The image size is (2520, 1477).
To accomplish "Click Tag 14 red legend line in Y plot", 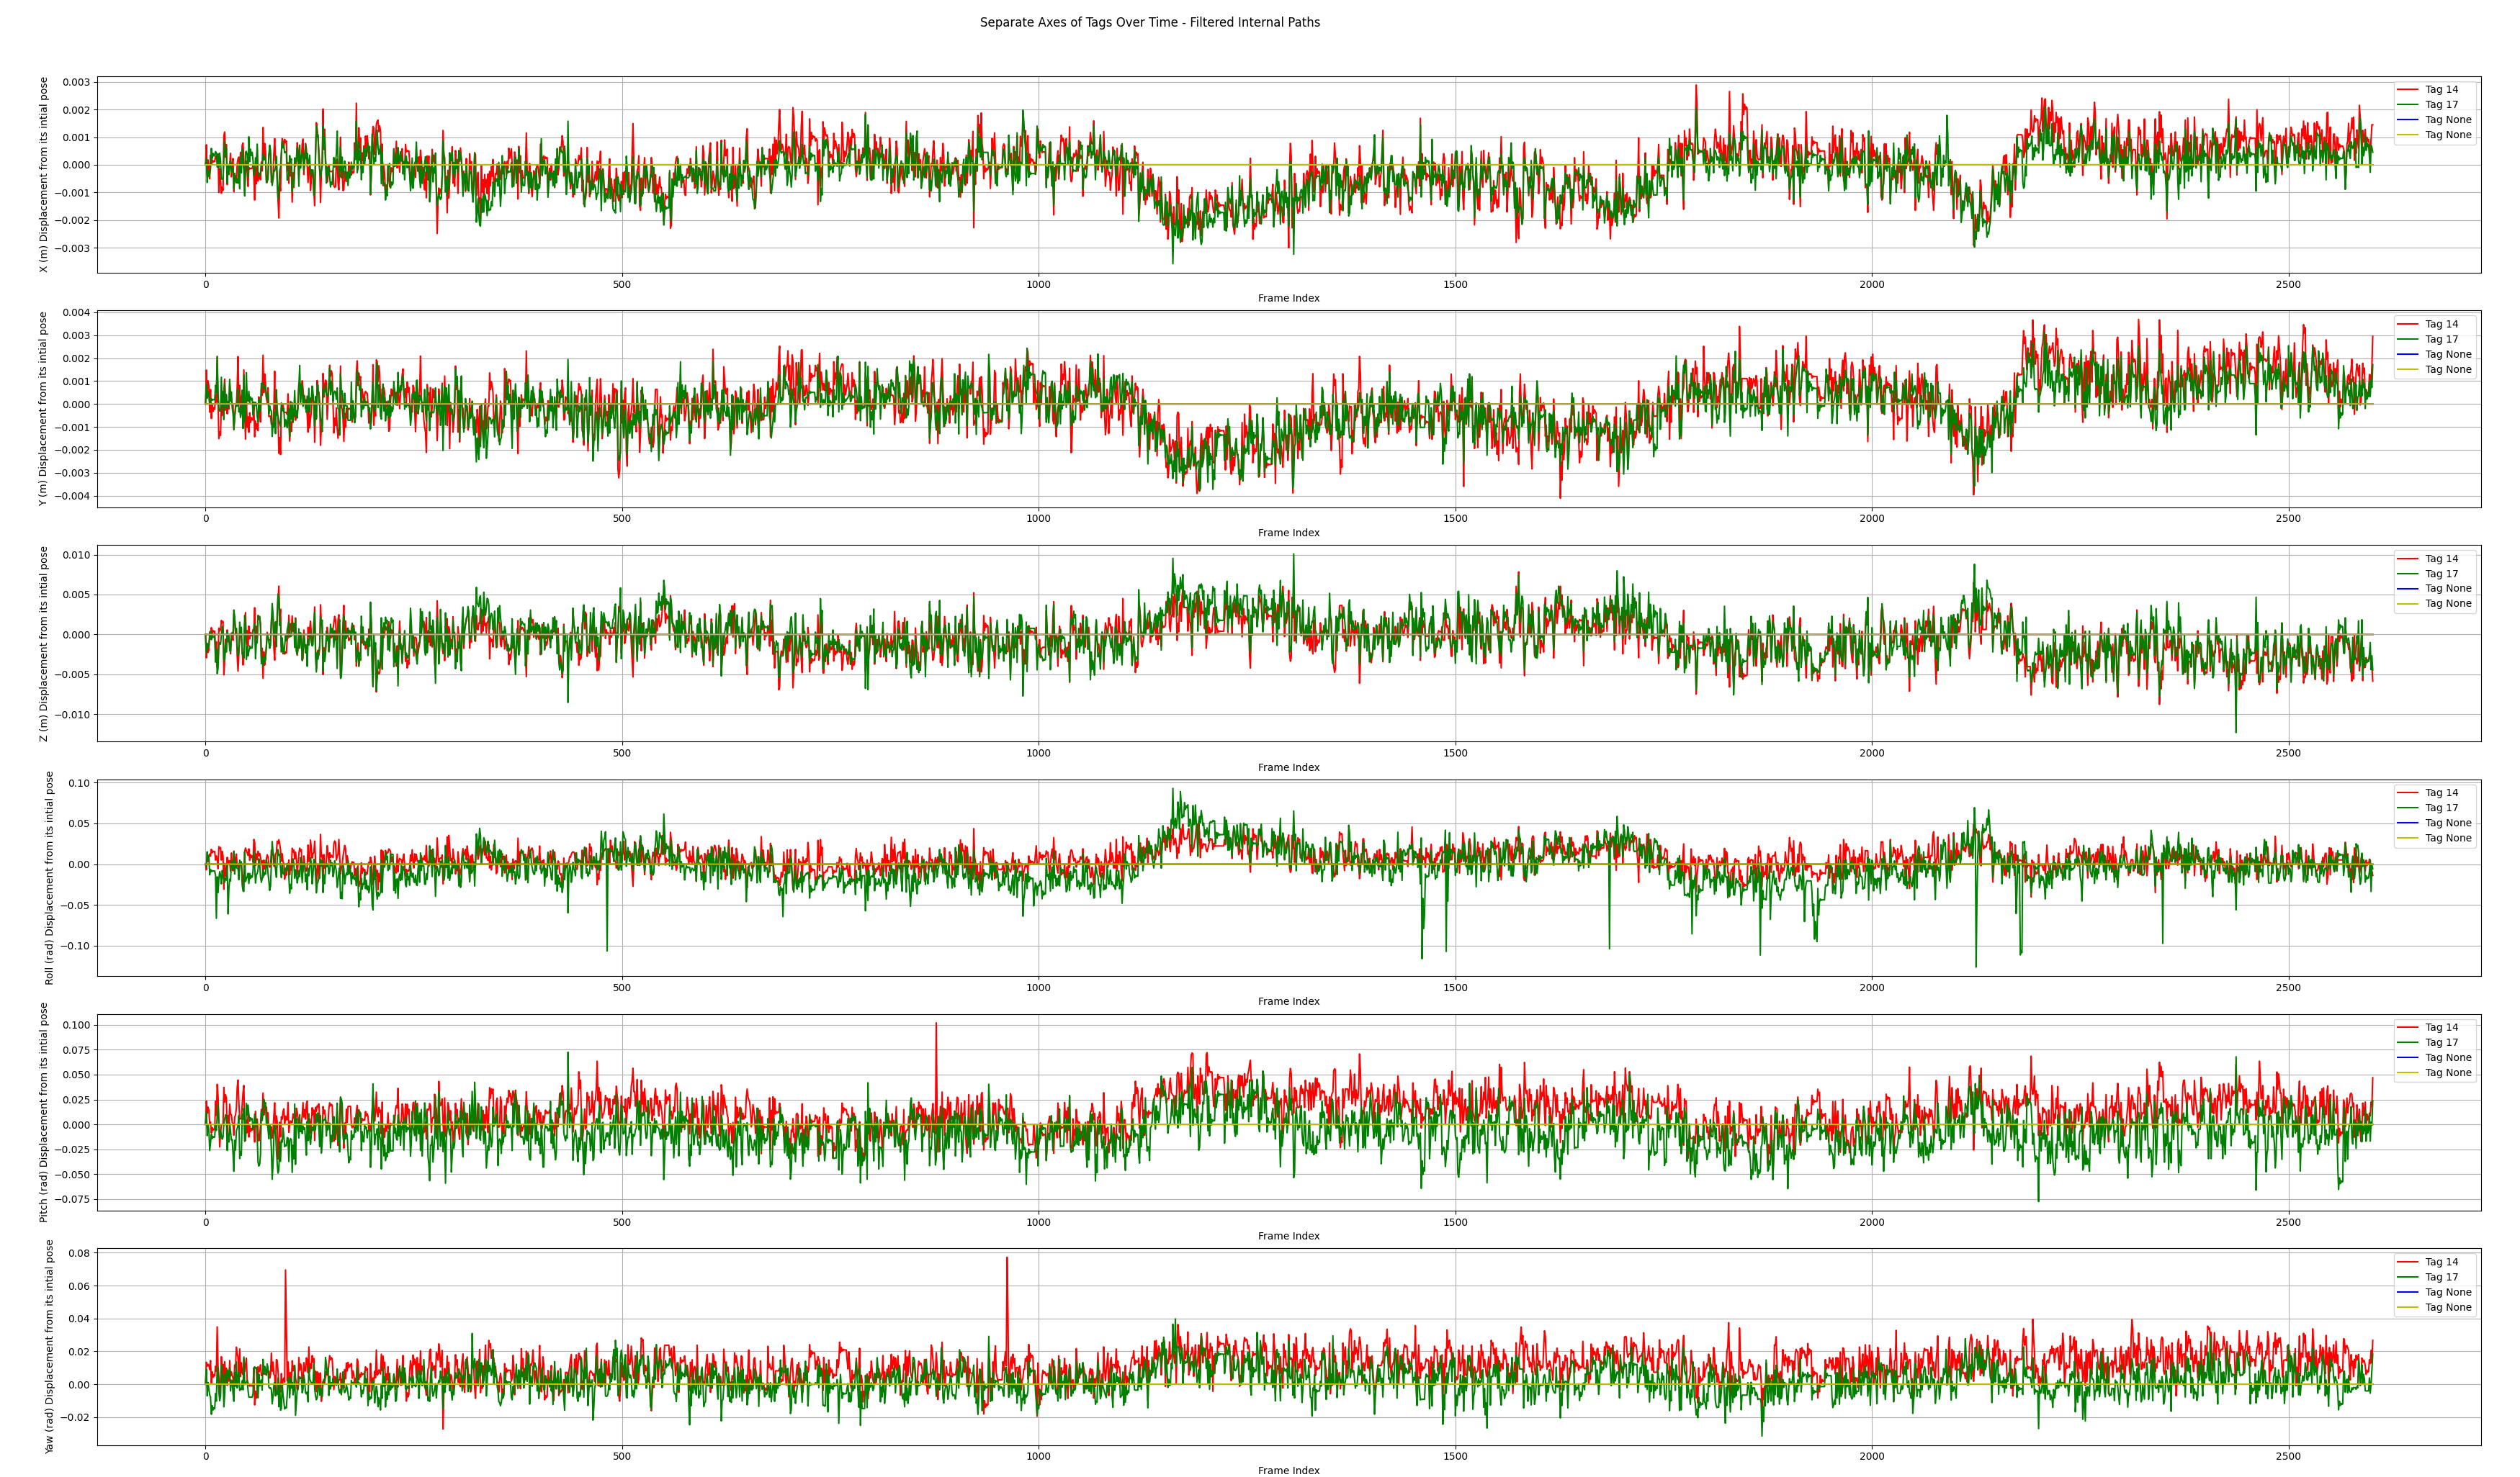I will [2407, 324].
